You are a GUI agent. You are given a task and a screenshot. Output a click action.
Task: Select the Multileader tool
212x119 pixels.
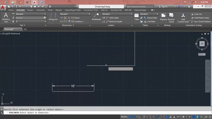pos(96,17)
